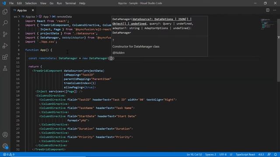Screen dimensions: 280x157
Task: Open the editor More Actions menu
Action: (x=274, y=10)
